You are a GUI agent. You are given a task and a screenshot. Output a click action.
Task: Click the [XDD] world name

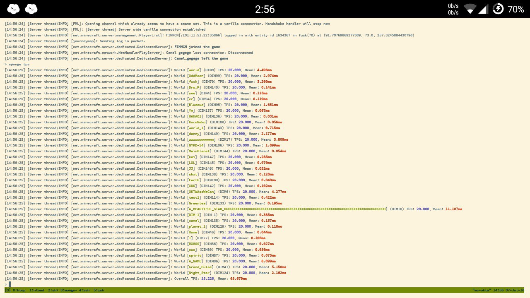(192, 186)
